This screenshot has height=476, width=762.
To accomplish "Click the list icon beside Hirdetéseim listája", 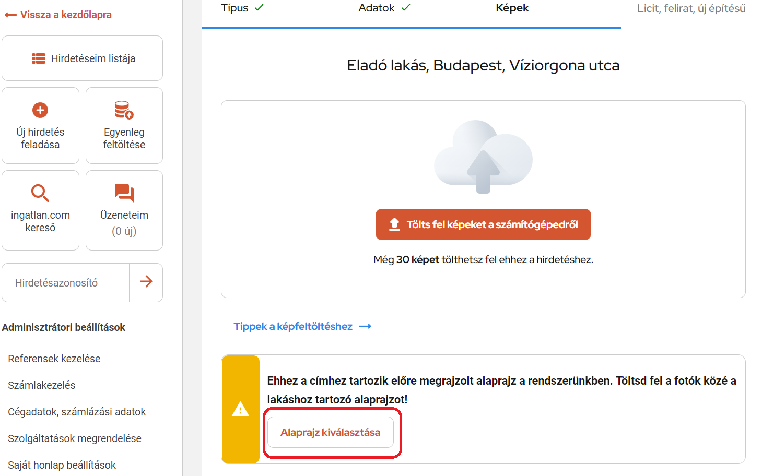I will coord(39,58).
